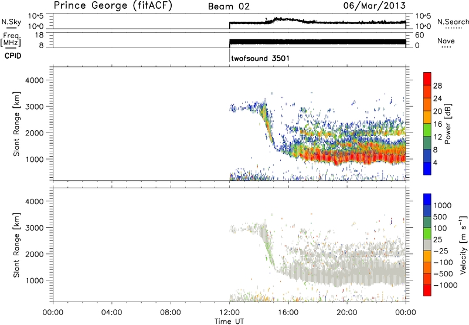Click the Prince George (fitACF) title
Viewport: 469px width, 325px height.
113,6
